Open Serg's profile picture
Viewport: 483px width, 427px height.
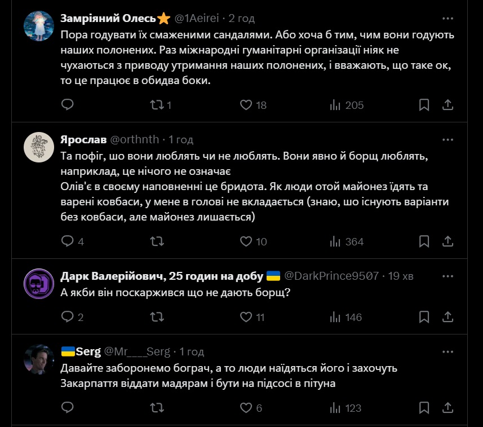tap(39, 359)
